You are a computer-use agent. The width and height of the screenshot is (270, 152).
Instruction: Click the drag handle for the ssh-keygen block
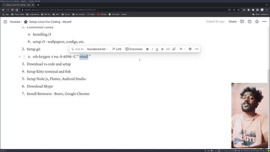coord(24,57)
